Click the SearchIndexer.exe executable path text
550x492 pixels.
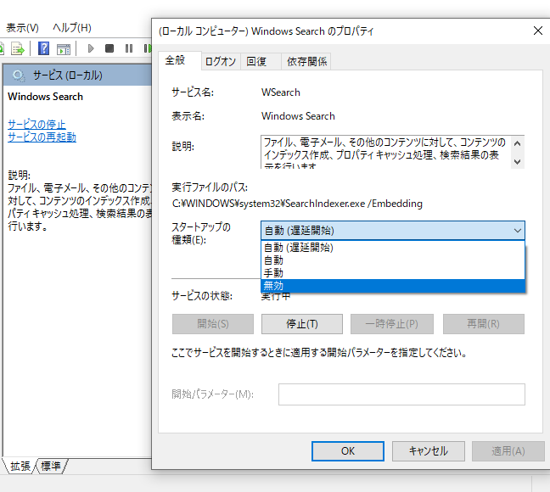[297, 204]
